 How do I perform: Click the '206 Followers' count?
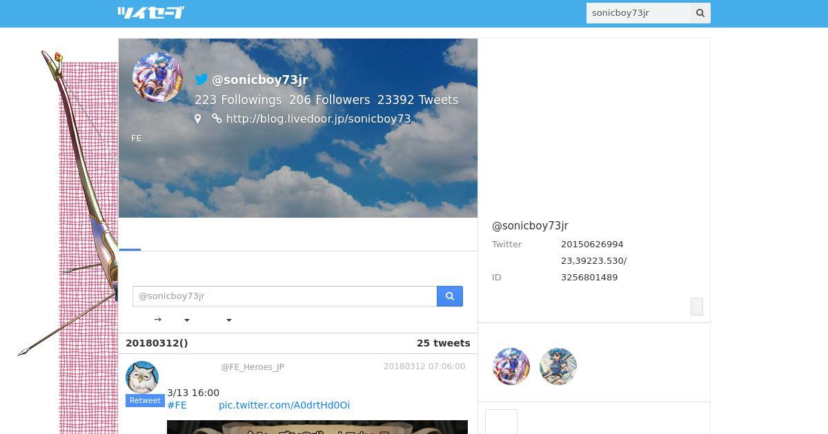329,100
